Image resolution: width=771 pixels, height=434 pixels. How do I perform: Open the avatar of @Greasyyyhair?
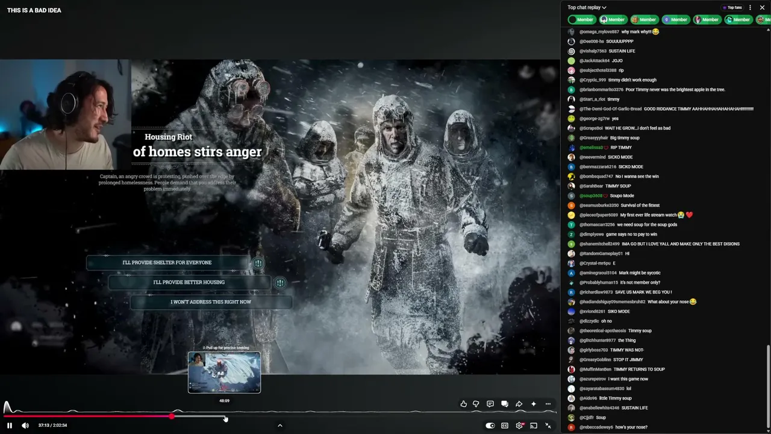tap(572, 137)
